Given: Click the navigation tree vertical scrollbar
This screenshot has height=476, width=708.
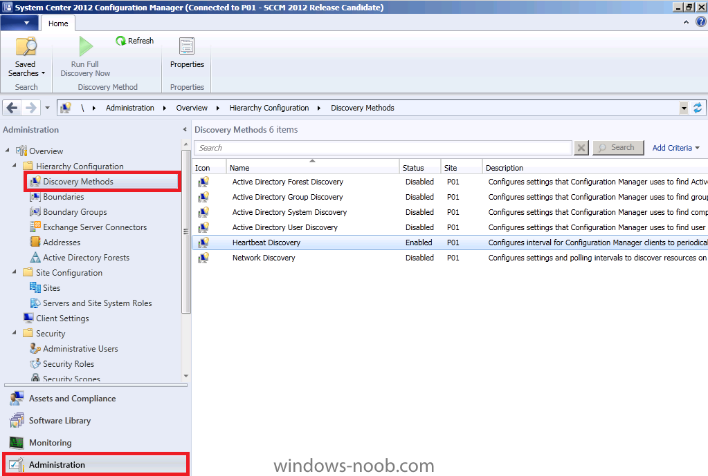Looking at the screenshot, I should [x=185, y=231].
